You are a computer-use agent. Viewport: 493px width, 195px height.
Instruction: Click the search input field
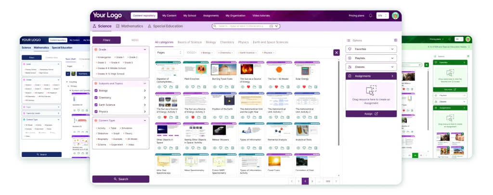point(243,26)
